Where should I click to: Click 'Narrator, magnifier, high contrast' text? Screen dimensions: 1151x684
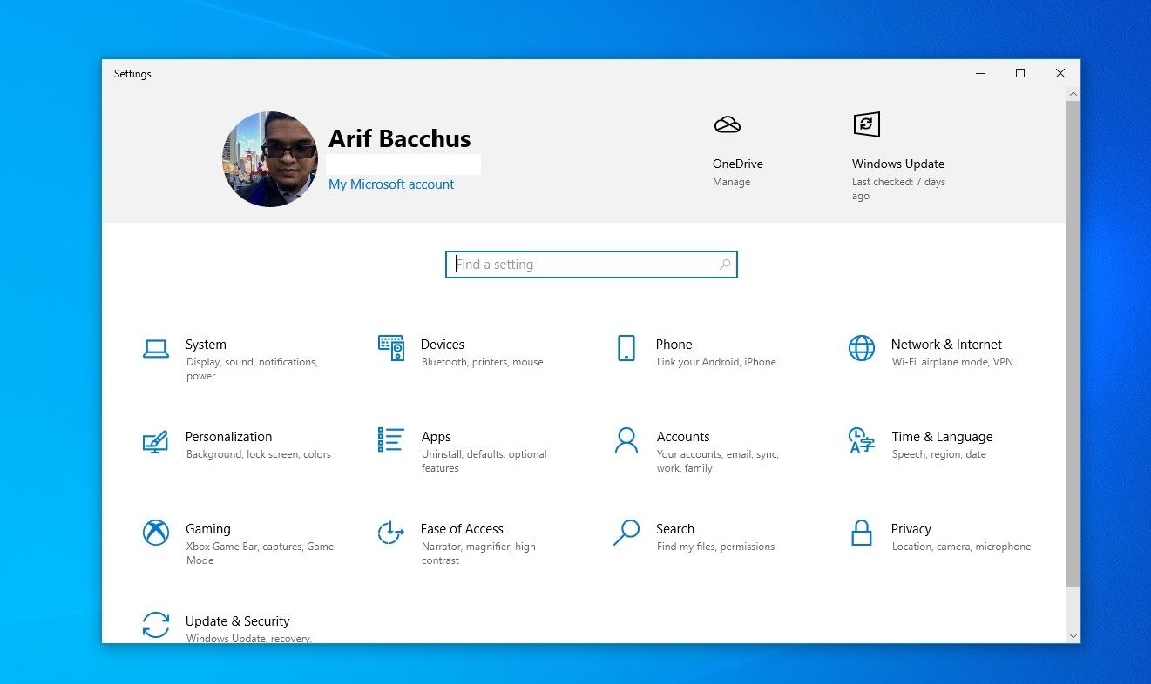(x=478, y=553)
